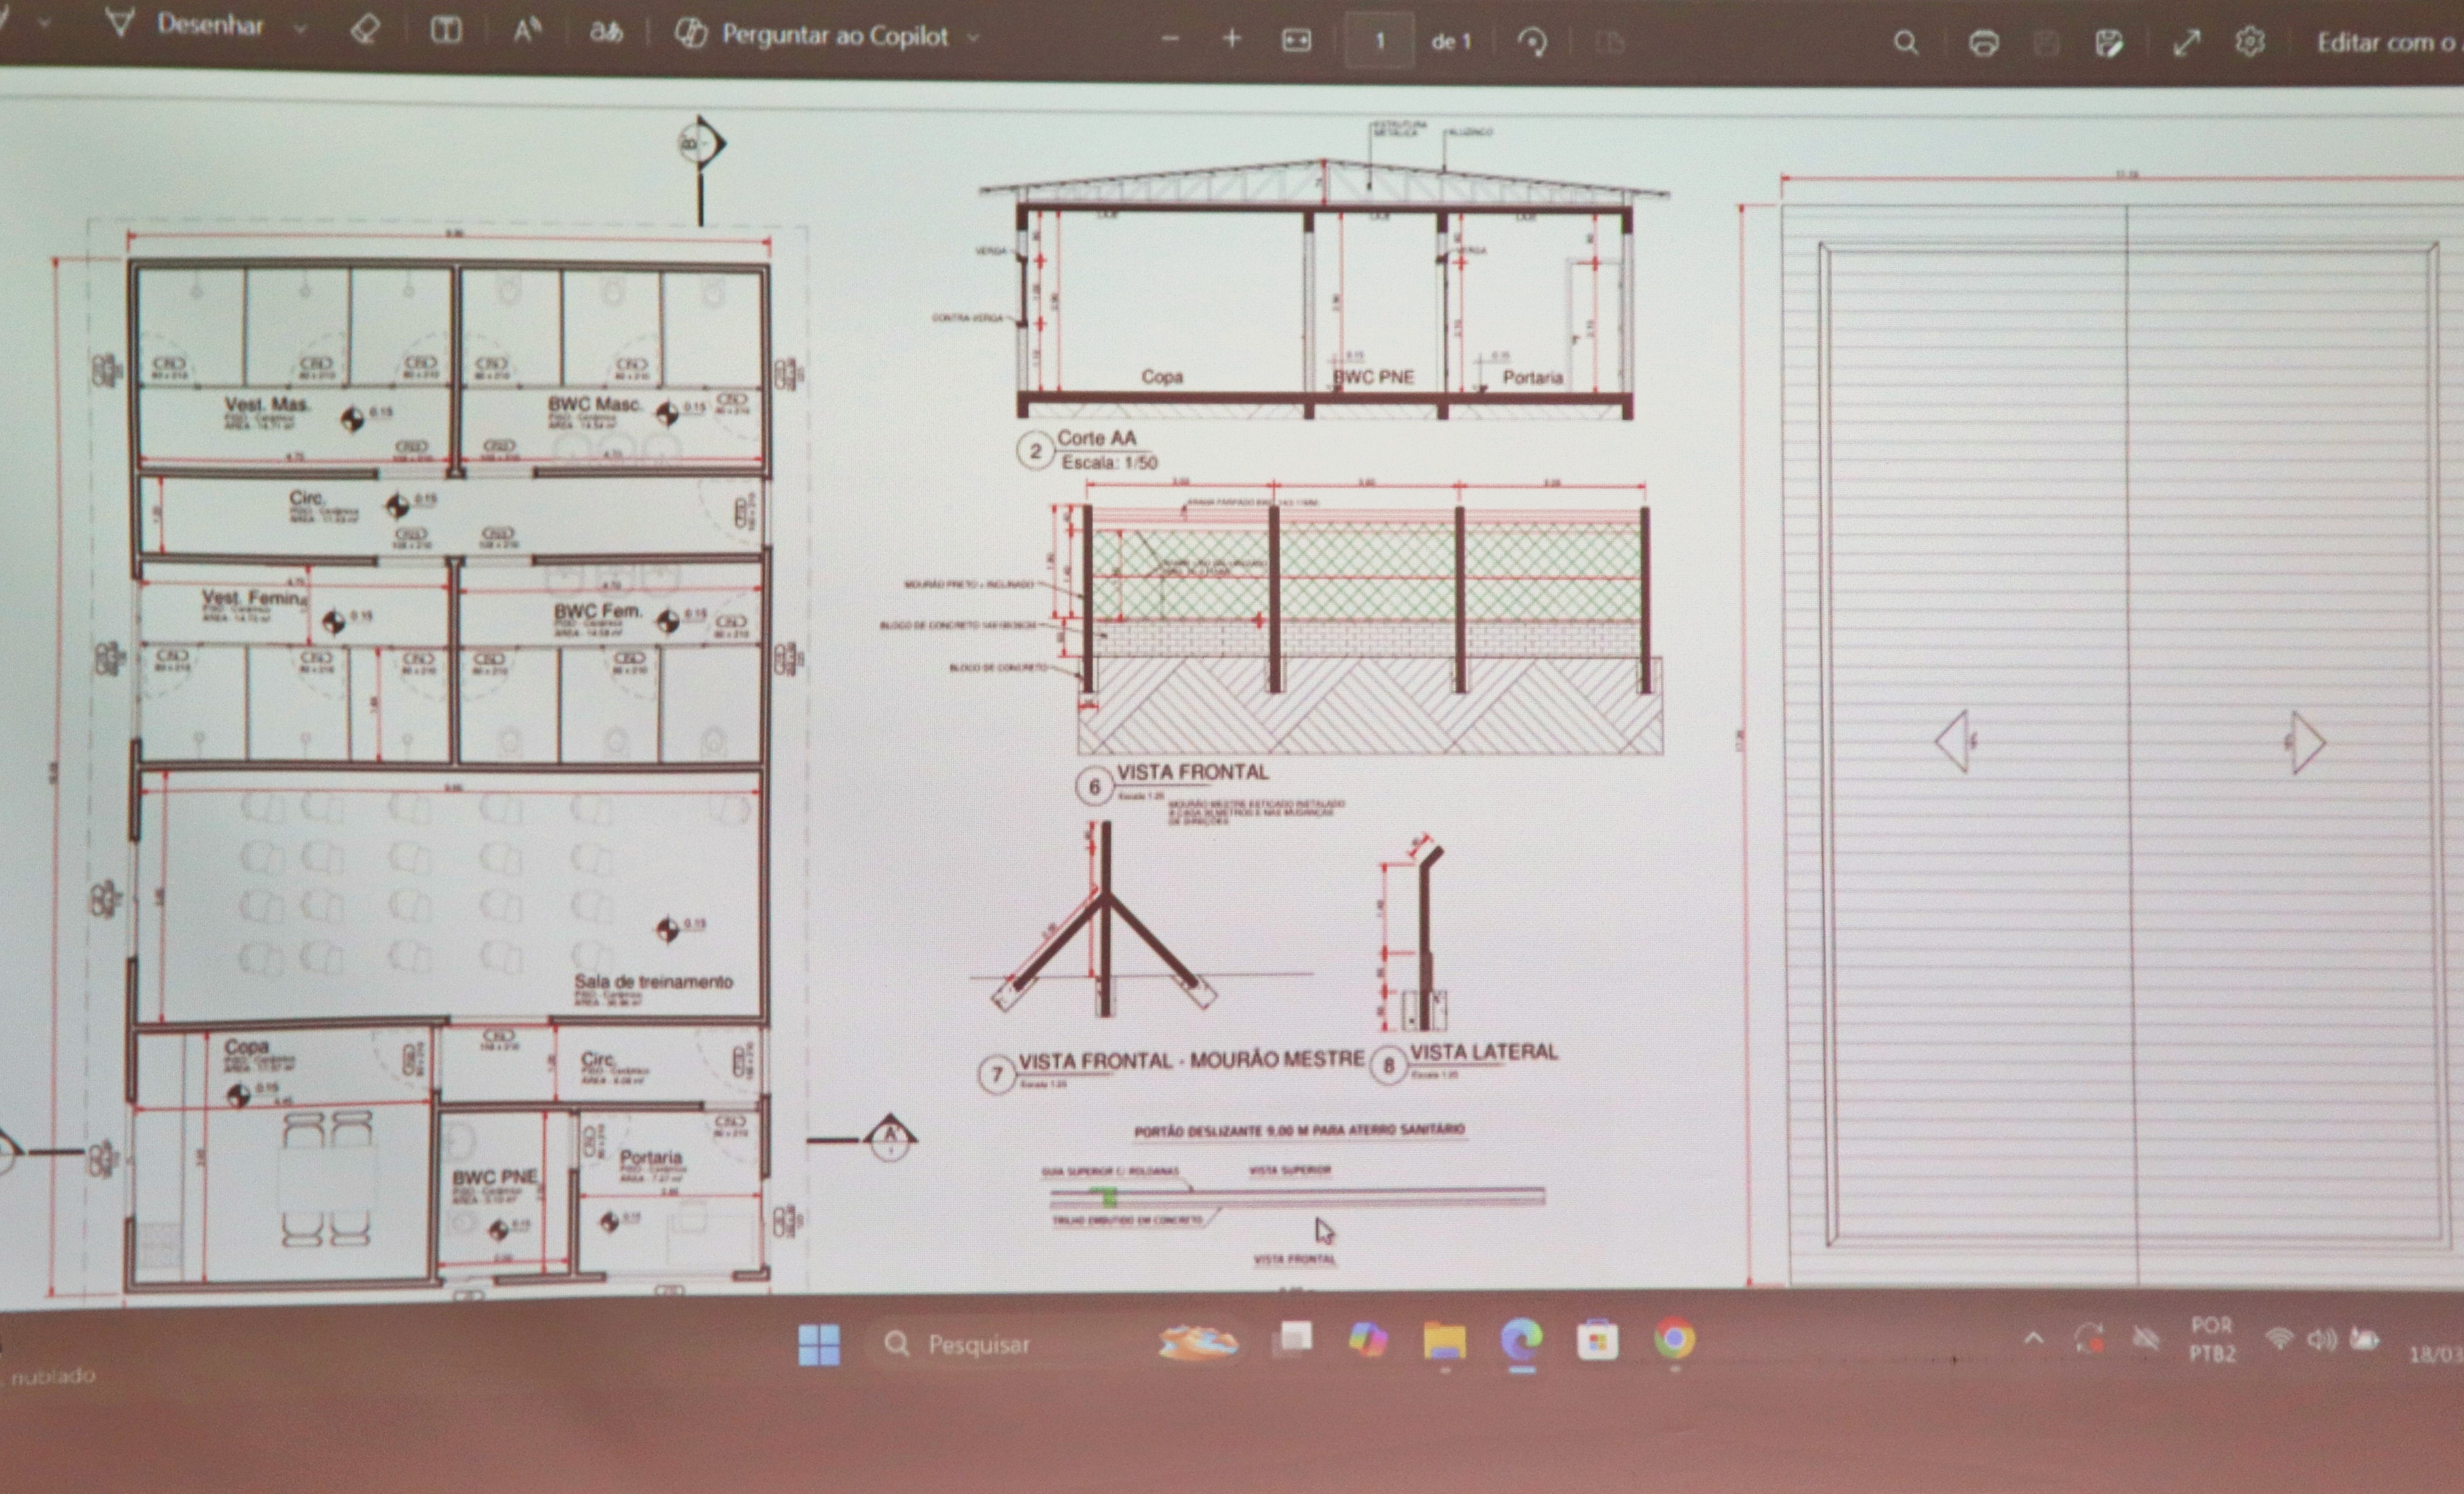
Task: Rotate the PDF page
Action: tap(1532, 42)
